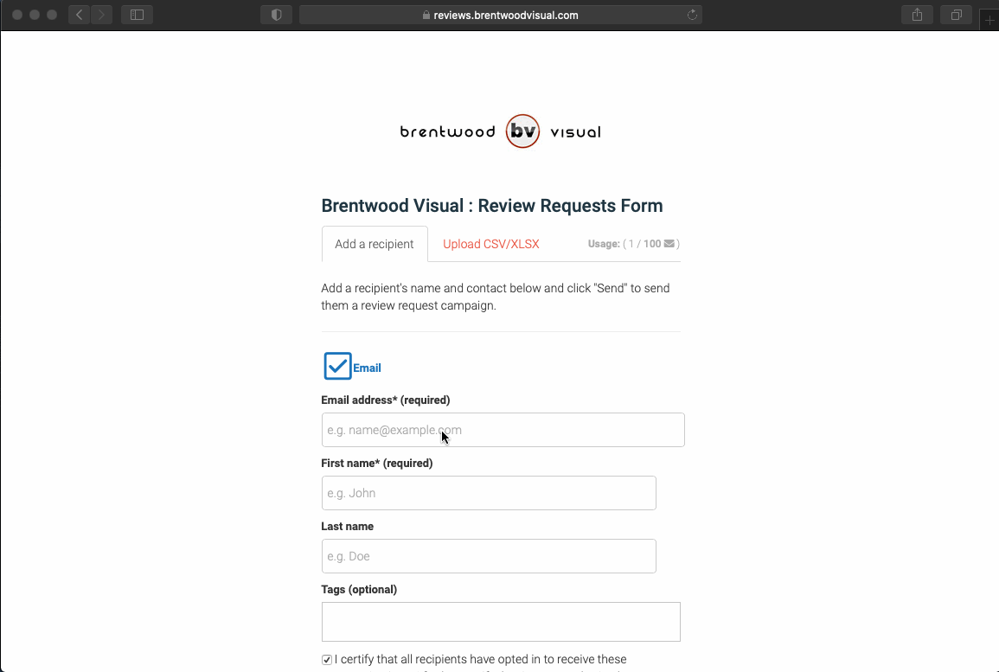Click the First name required label
This screenshot has width=999, height=672.
pos(376,463)
